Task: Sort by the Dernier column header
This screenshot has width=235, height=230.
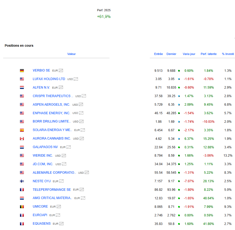Action: point(171,54)
